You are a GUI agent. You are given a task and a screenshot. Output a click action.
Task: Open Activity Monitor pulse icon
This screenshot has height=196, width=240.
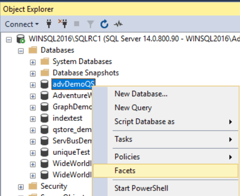click(x=118, y=24)
